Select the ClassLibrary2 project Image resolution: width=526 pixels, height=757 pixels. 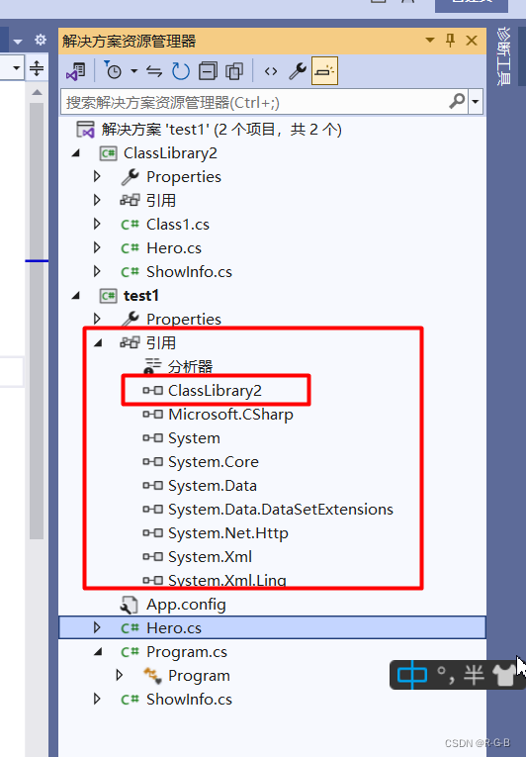click(x=170, y=153)
